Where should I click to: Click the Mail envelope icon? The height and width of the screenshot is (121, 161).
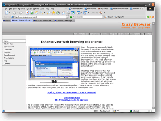coord(64,13)
